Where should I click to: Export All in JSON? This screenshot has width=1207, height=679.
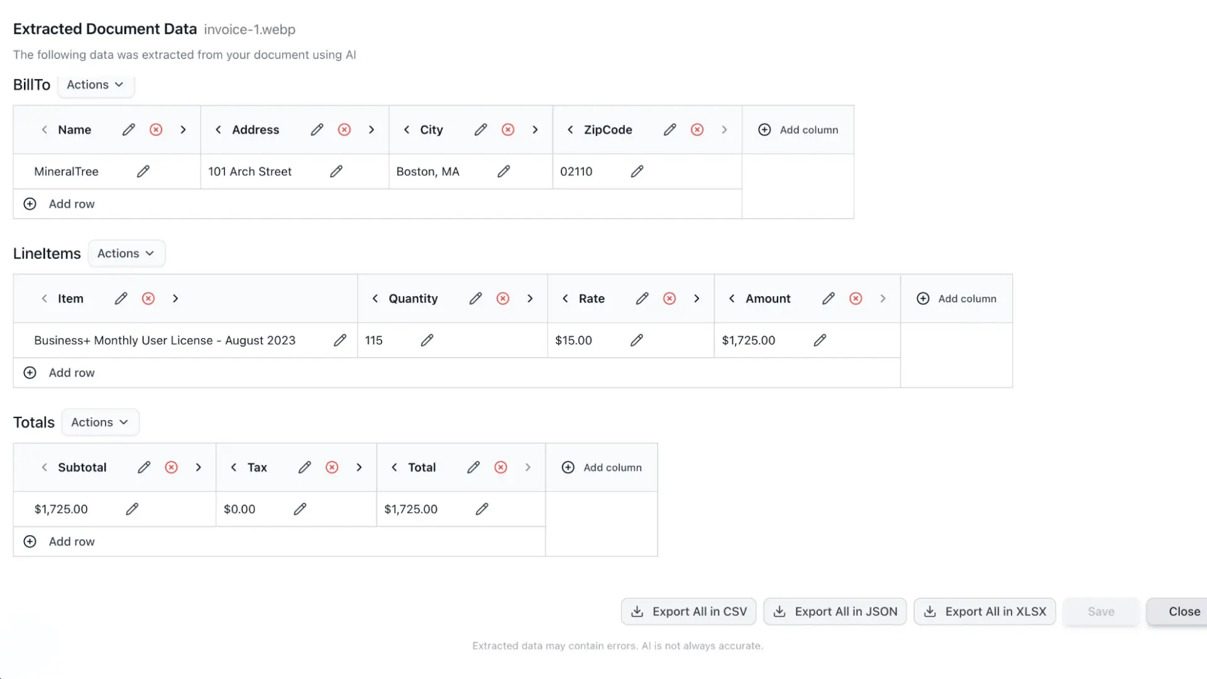pos(835,612)
